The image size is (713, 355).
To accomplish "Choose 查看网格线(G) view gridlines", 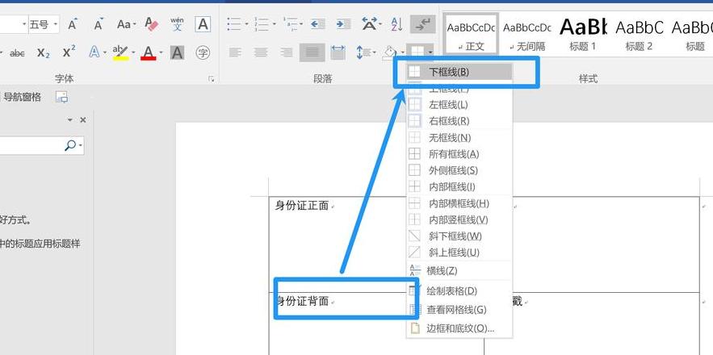I will [x=459, y=310].
